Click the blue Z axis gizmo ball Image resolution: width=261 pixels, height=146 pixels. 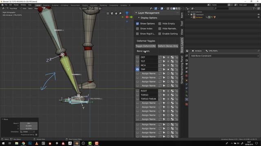(127, 13)
